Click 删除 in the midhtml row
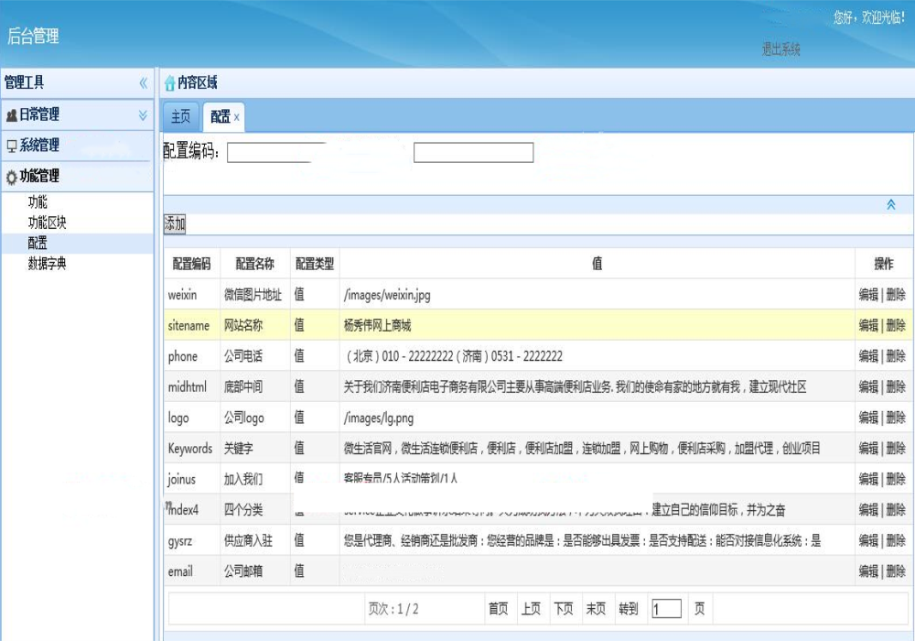The height and width of the screenshot is (641, 915). click(896, 386)
